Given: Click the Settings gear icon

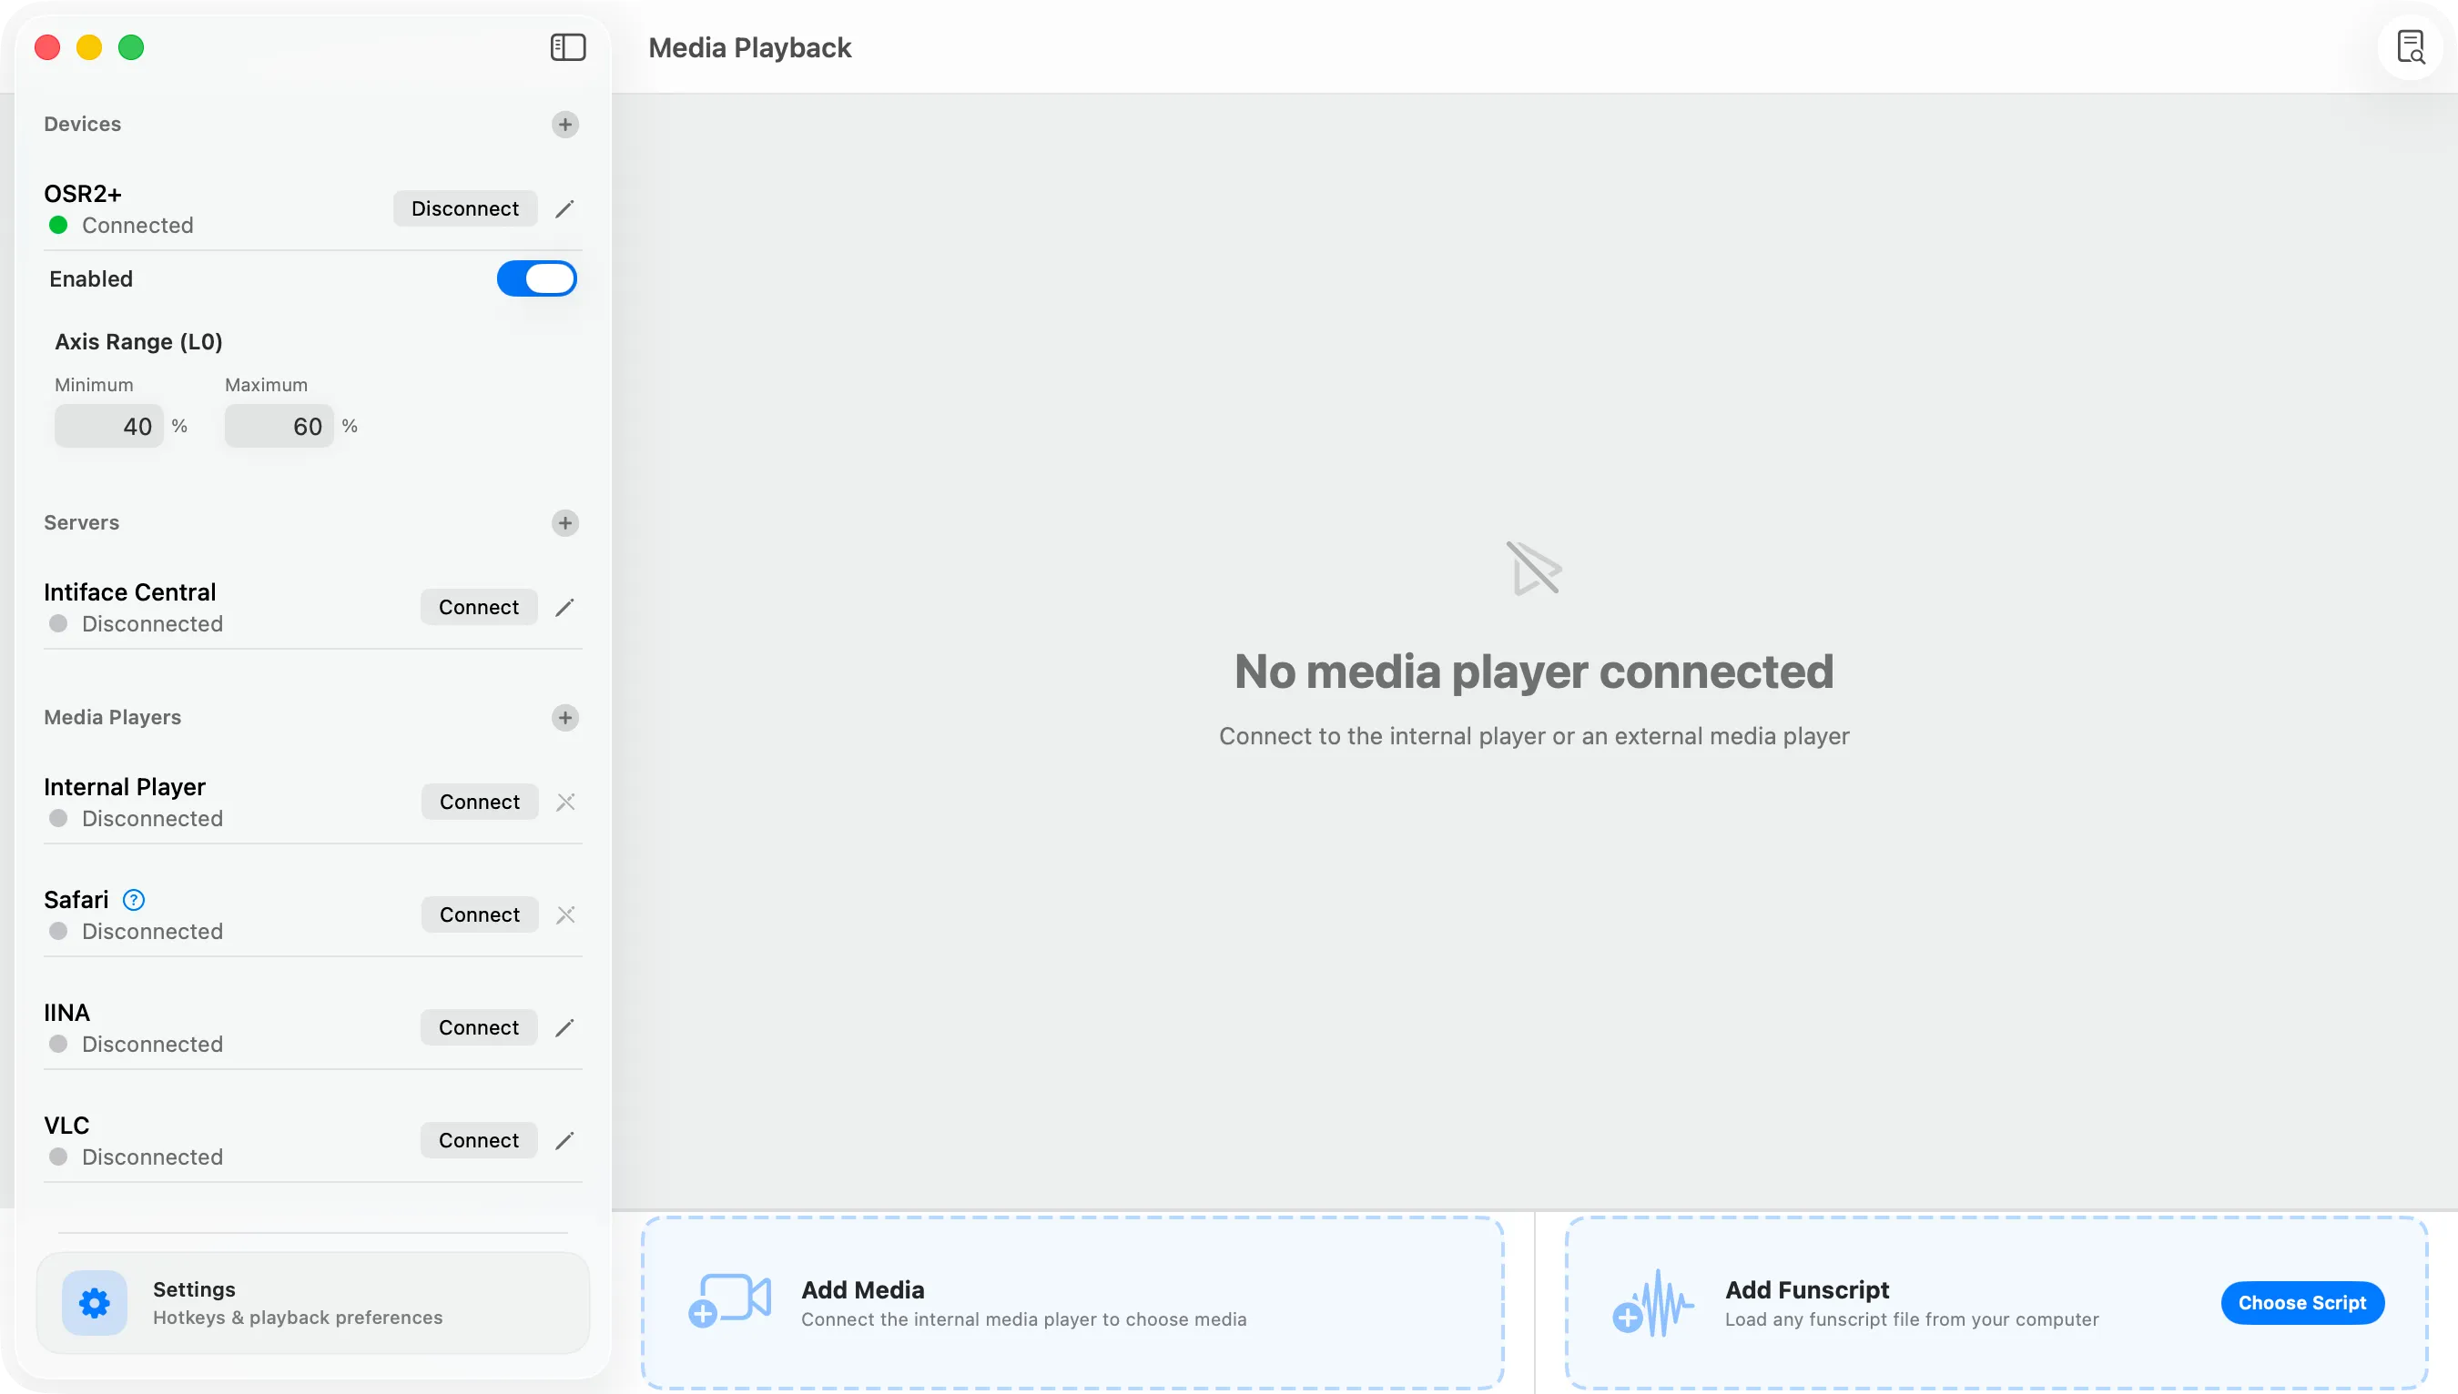Looking at the screenshot, I should click(94, 1303).
